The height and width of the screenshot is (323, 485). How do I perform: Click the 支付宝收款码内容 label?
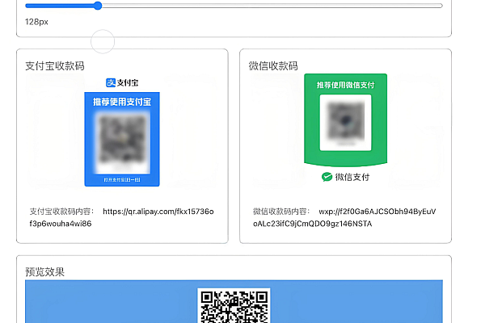coord(61,212)
